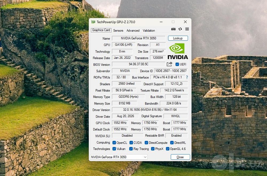
Task: Click the Bandwidth value 224.0 GB/s
Action: coord(174,103)
